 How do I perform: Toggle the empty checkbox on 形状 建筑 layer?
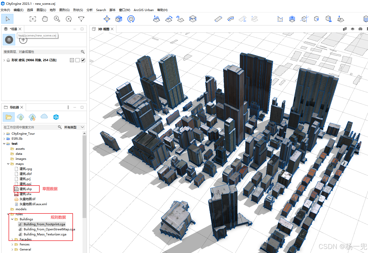[77, 60]
